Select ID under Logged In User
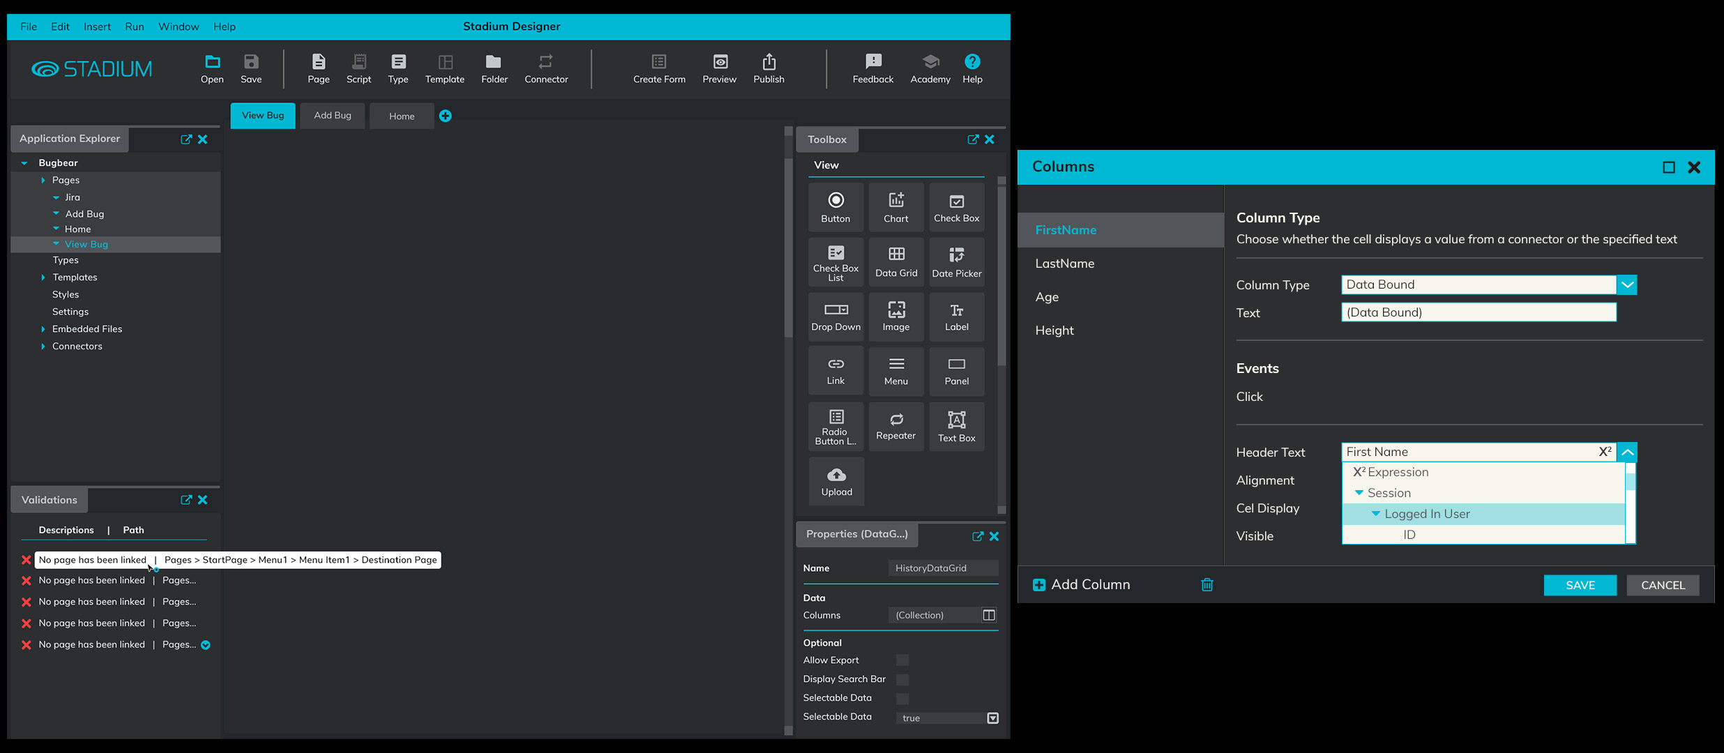 1483,535
